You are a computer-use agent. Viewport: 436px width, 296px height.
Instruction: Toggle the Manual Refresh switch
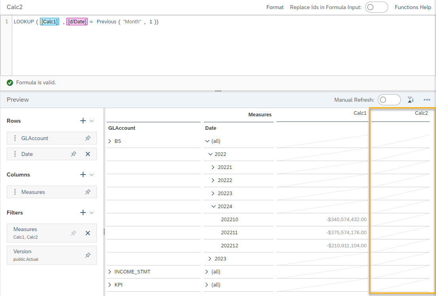(389, 100)
